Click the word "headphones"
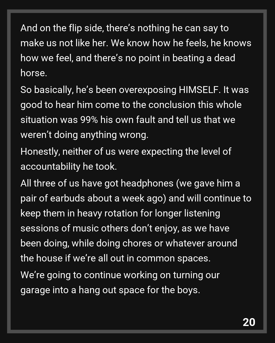275x343 pixels. click(147, 183)
